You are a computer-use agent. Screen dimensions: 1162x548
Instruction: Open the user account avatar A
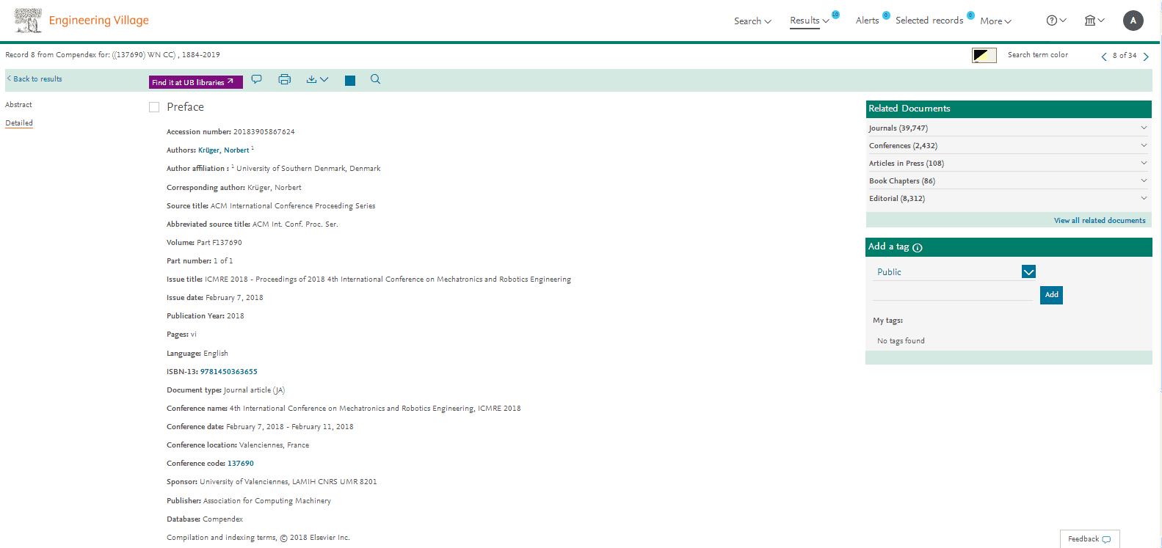pos(1133,21)
